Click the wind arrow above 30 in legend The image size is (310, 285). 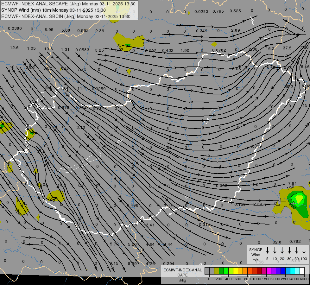289,250
